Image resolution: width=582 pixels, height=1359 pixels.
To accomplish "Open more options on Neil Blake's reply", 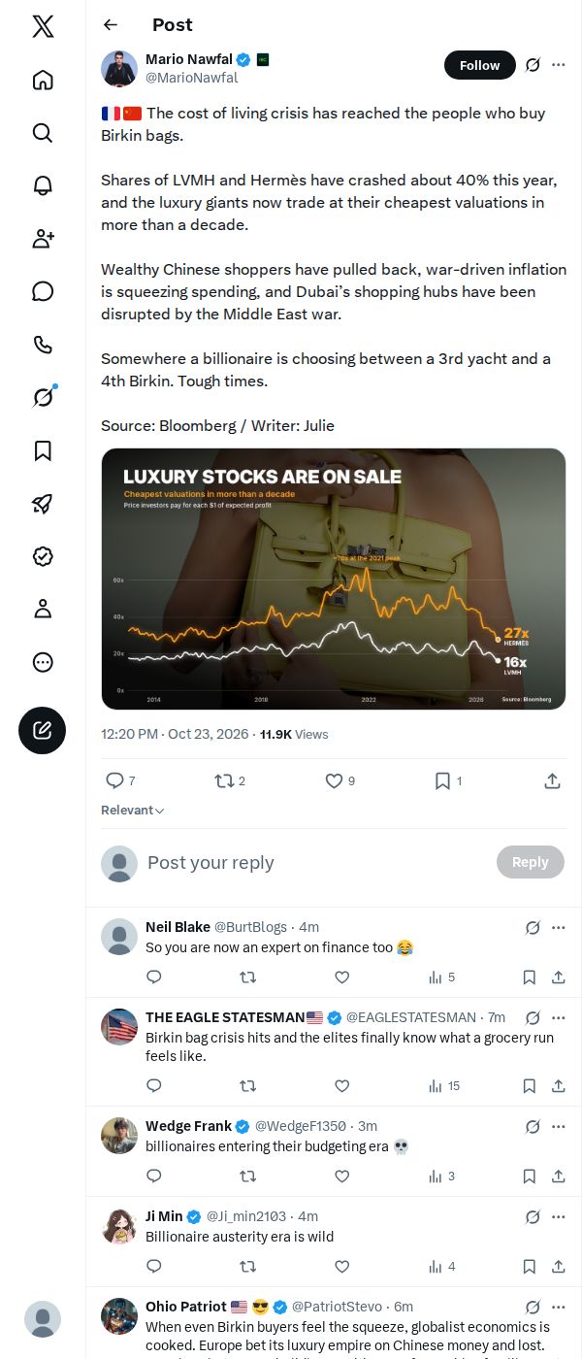I will coord(559,928).
